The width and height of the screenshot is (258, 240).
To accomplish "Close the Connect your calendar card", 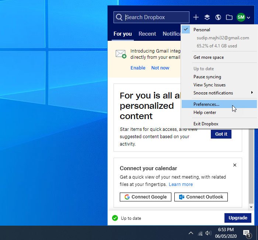I will click(235, 165).
